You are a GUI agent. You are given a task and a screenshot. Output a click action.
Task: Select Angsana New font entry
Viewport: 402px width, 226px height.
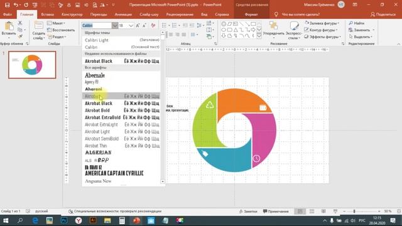tap(122, 181)
